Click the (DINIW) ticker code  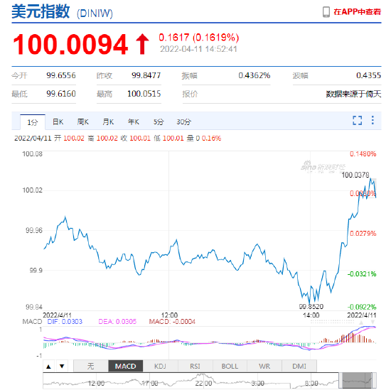[95, 13]
